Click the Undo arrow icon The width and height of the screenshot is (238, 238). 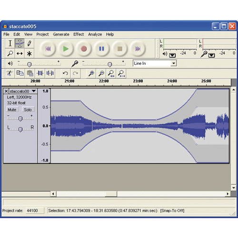[x=65, y=73]
